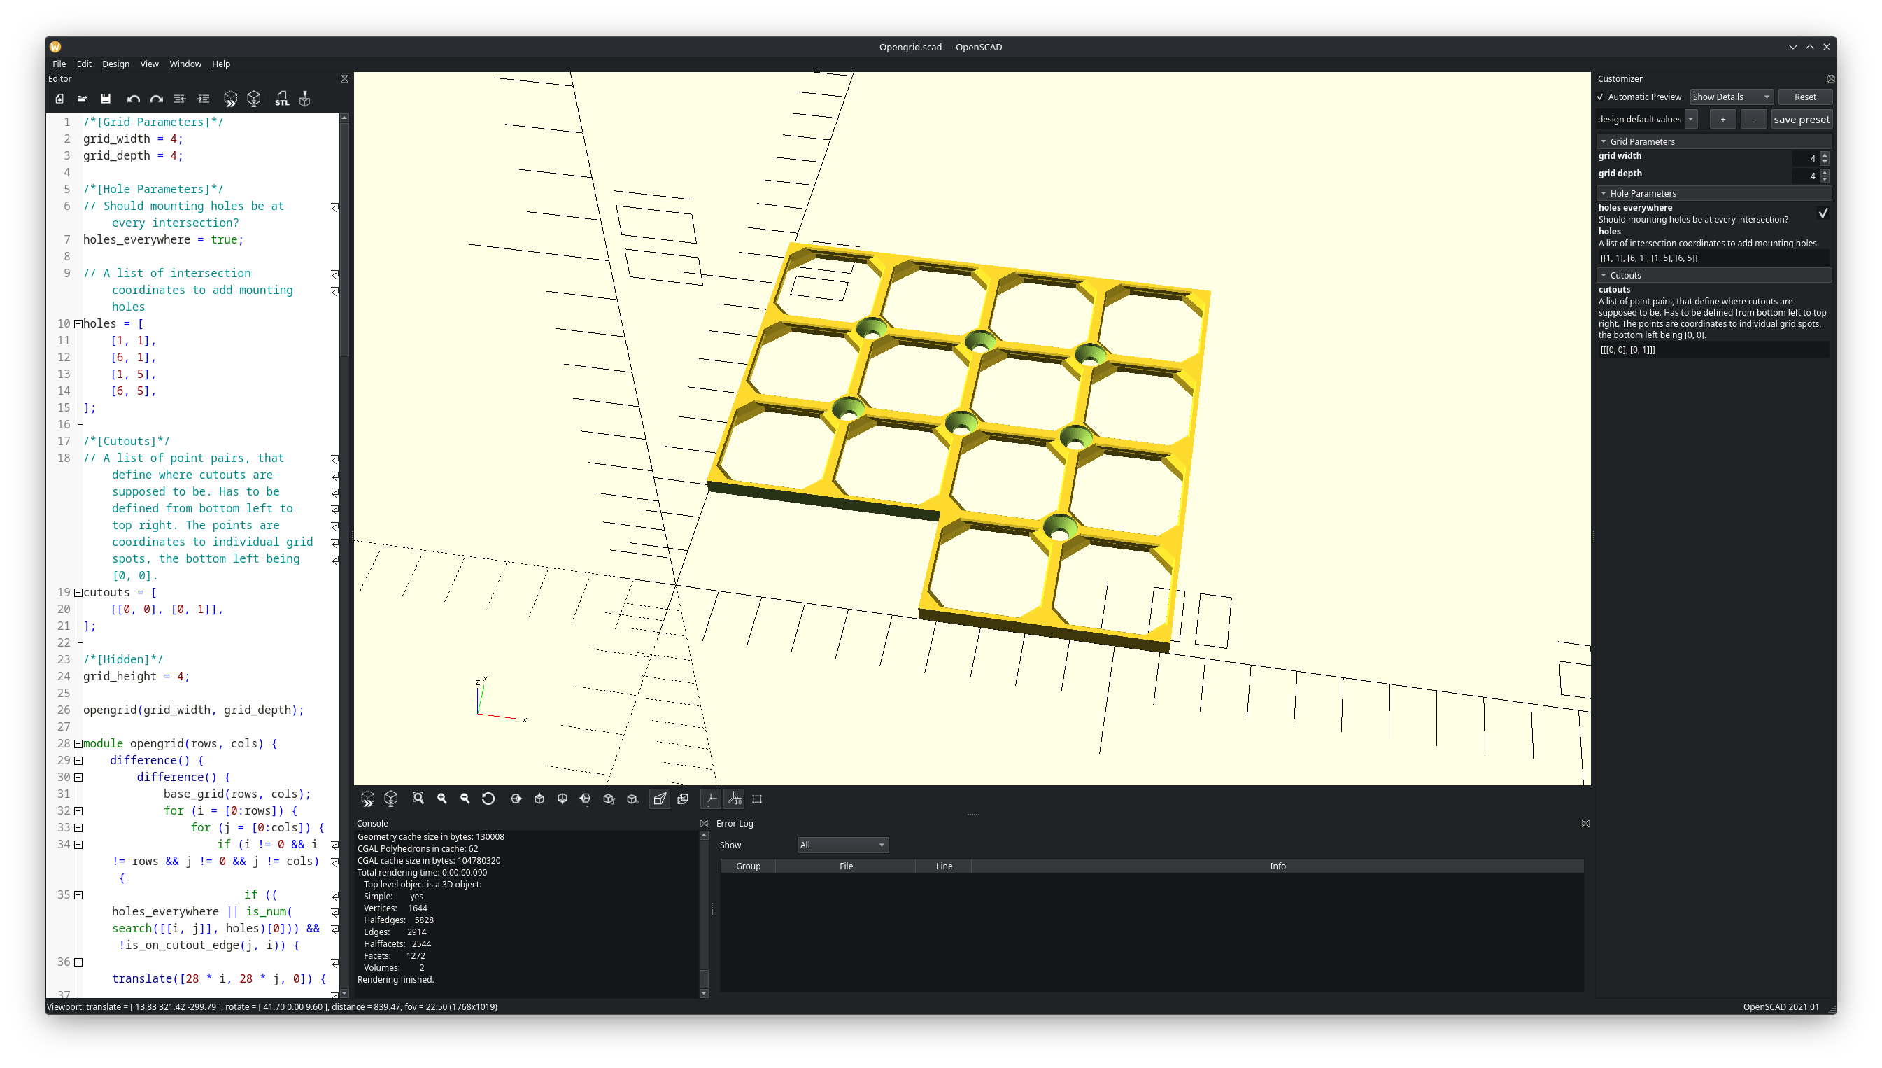Indent the selected code lines

203,99
